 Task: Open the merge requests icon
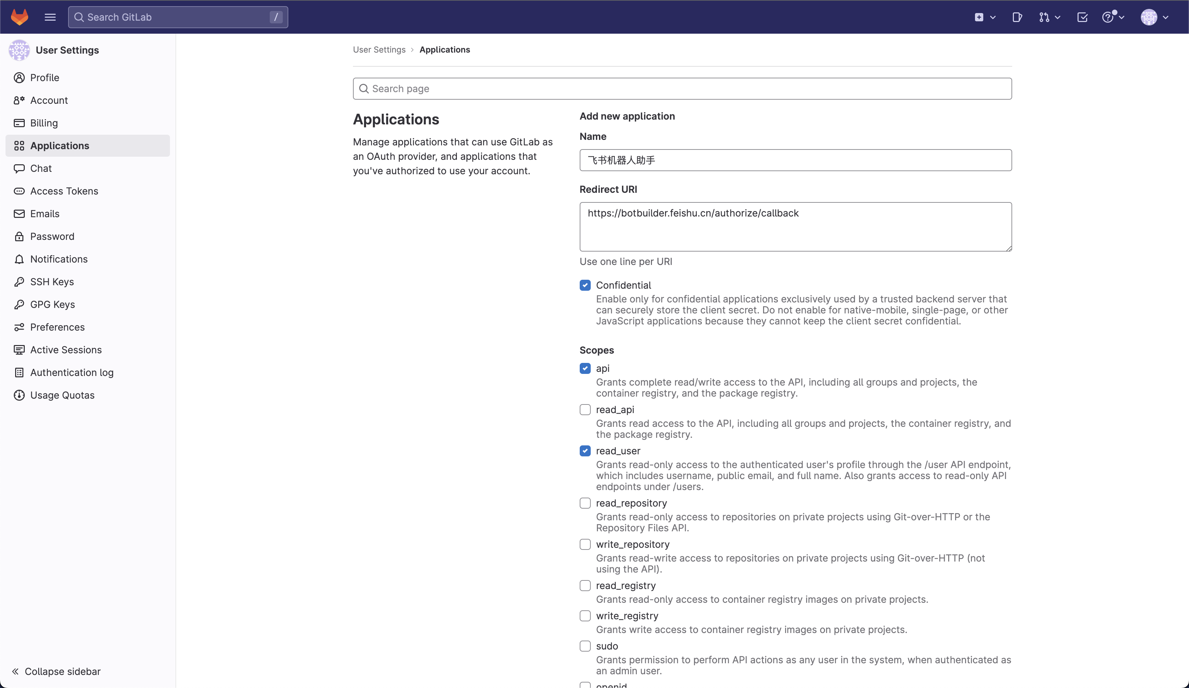click(x=1044, y=17)
